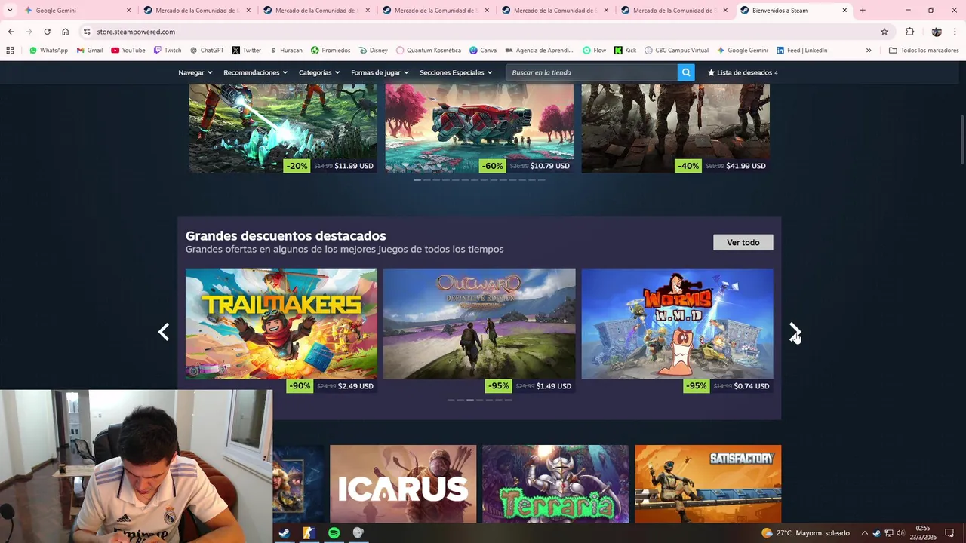Open the Todos los marcadores folder
Image resolution: width=966 pixels, height=543 pixels.
click(924, 51)
